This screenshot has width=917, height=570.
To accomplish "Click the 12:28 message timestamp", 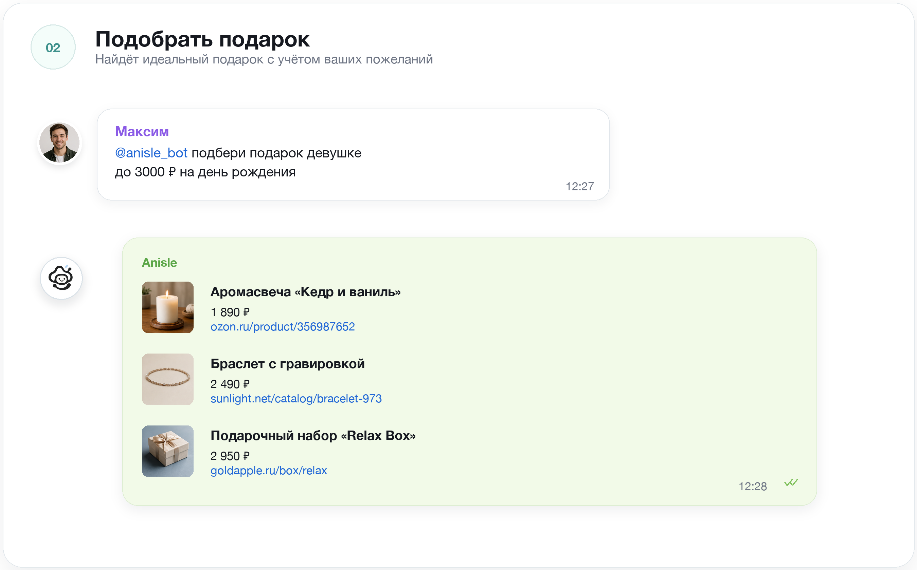I will point(753,486).
